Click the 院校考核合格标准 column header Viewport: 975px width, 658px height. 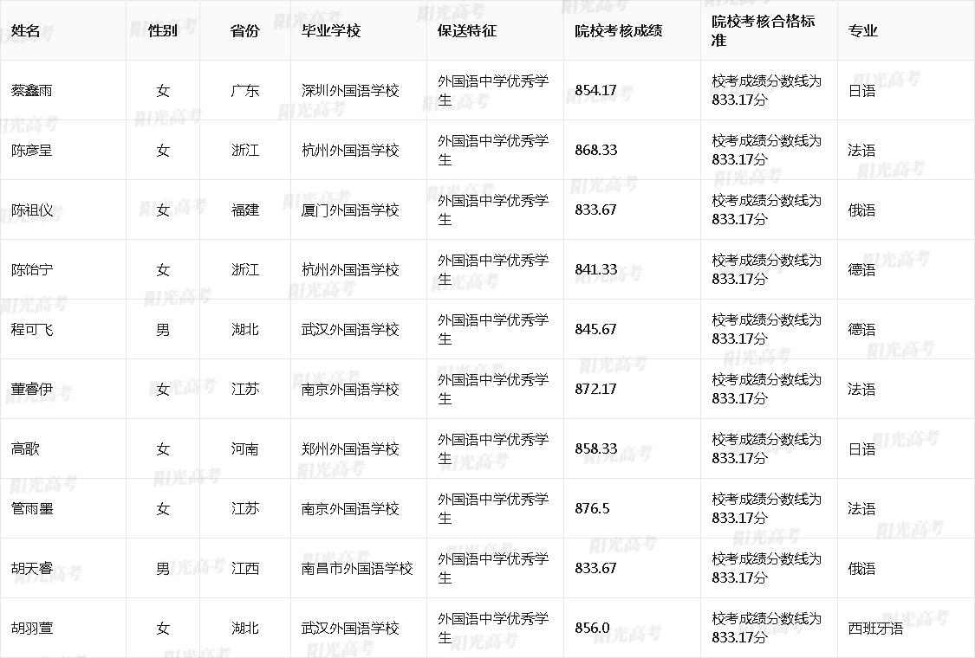(764, 30)
